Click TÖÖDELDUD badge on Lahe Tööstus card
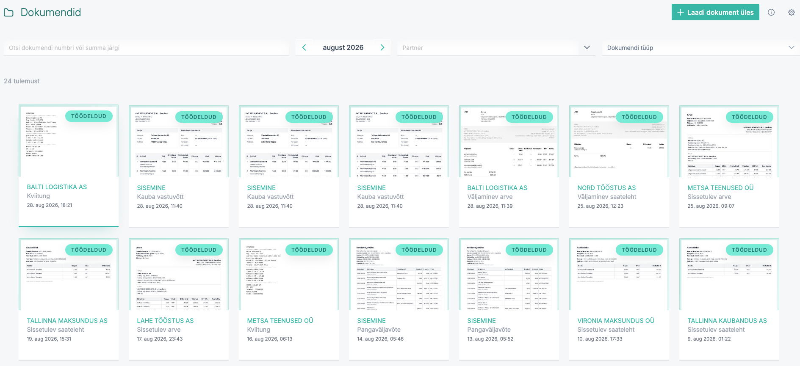The image size is (800, 366). tap(199, 250)
